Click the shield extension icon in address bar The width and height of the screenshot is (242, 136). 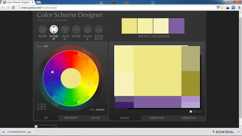coord(218,7)
